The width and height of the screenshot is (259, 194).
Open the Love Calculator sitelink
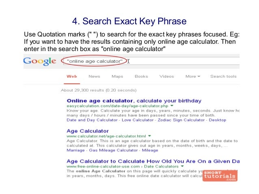[x=138, y=120]
